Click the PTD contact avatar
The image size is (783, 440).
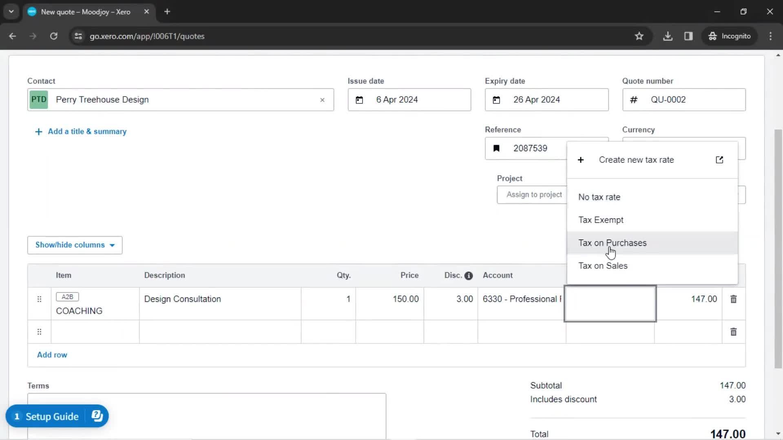coord(39,100)
